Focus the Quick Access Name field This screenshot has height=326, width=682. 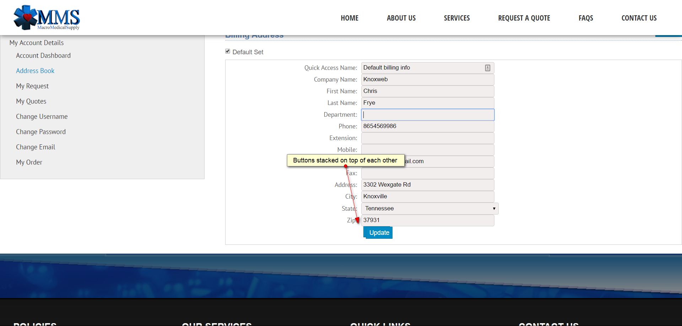(428, 68)
